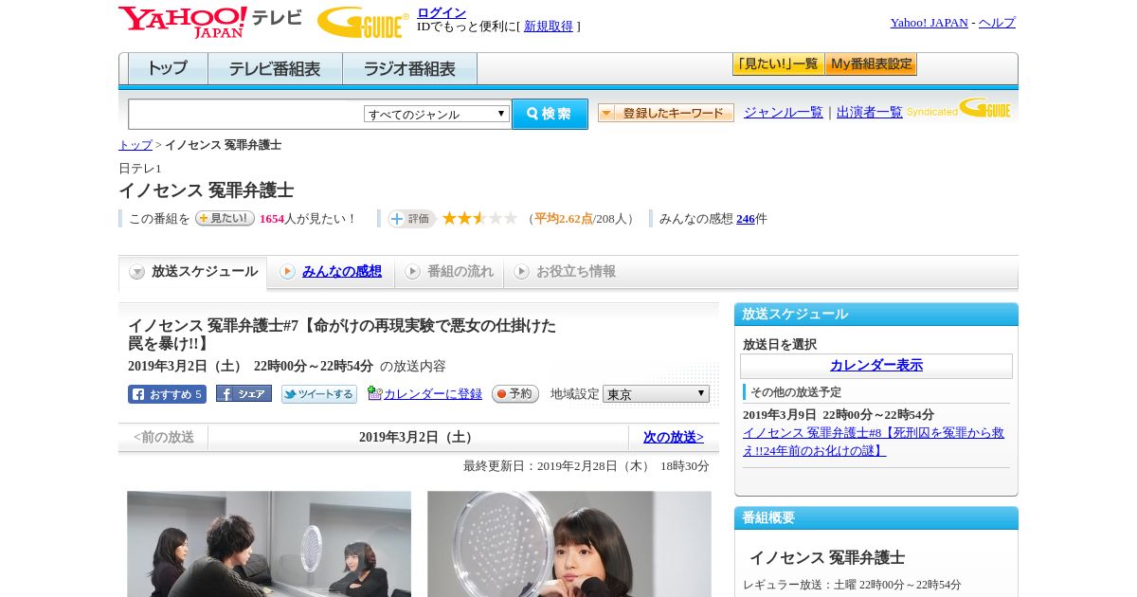Go to 次の放送 next broadcast
This screenshot has width=1137, height=597.
pos(674,438)
